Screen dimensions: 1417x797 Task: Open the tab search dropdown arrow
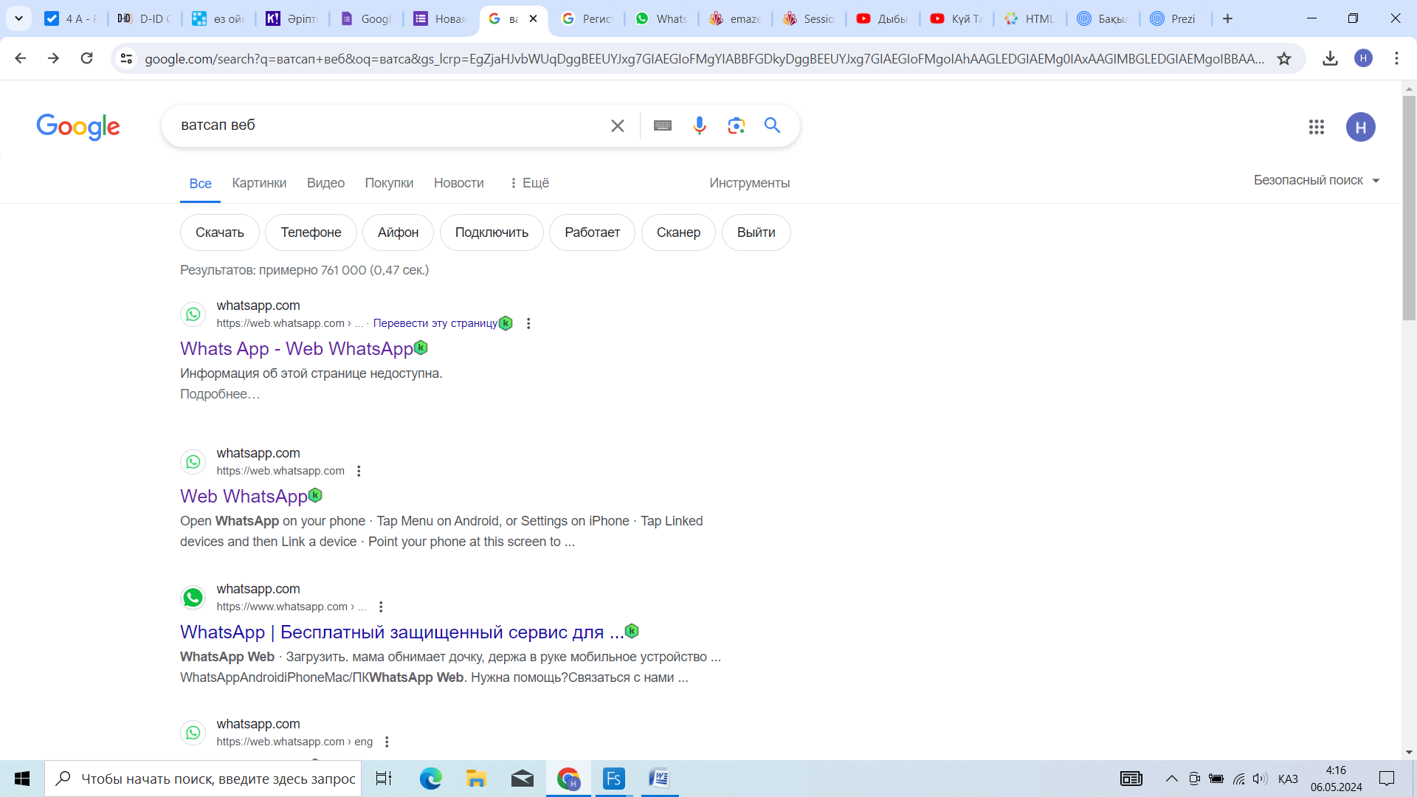(18, 18)
